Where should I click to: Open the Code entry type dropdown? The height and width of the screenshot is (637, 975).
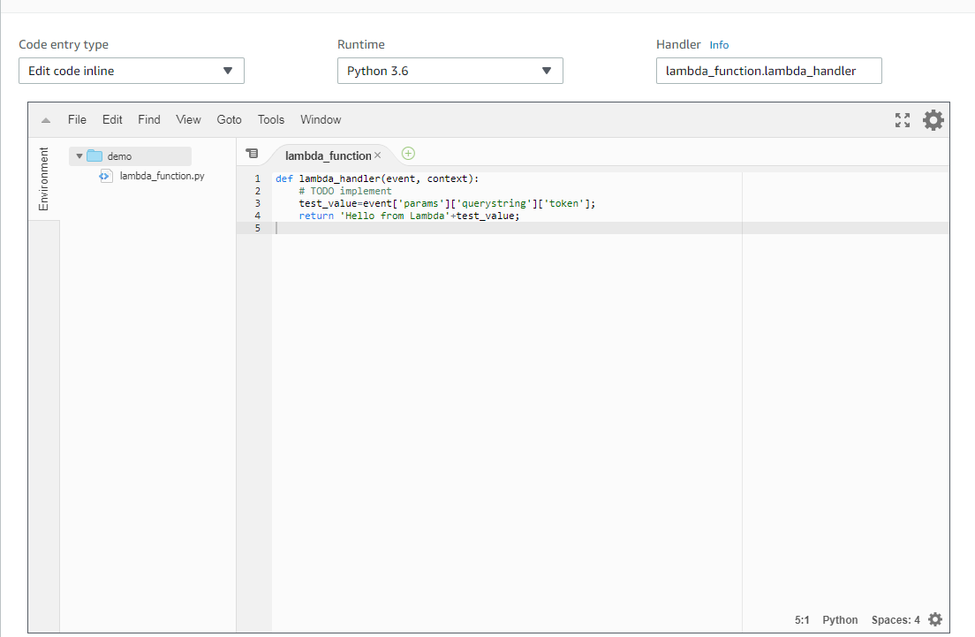click(x=131, y=71)
